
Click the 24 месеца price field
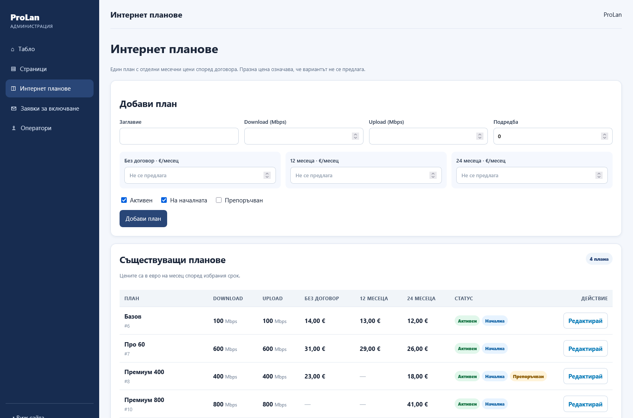[532, 175]
